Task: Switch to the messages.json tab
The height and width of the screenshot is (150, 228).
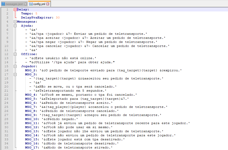Action: (x=14, y=4)
